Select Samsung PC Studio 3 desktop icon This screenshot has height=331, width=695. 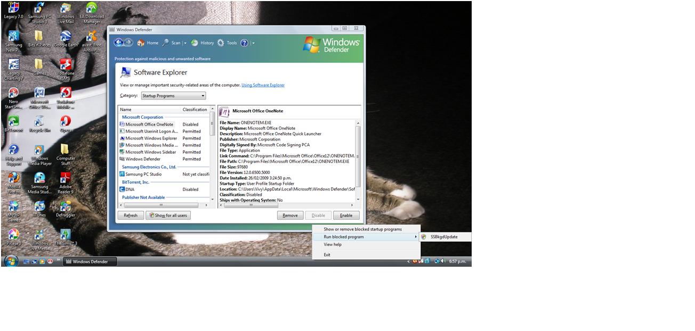coord(39,13)
